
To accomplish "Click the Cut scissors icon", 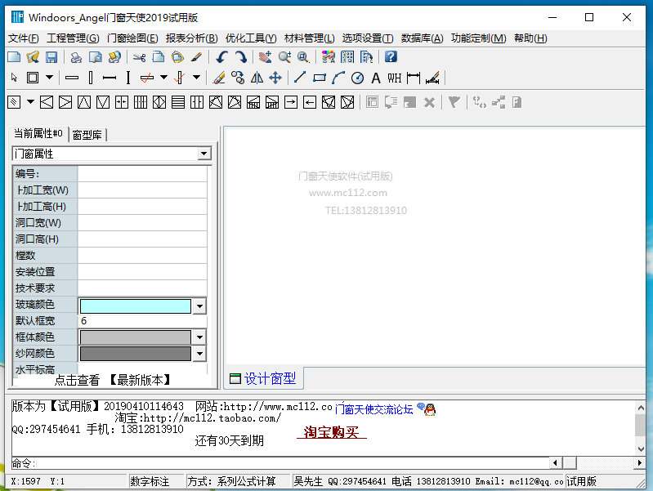I will tap(139, 56).
